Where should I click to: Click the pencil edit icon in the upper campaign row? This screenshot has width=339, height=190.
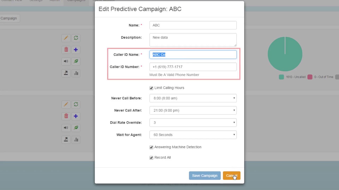tap(66, 38)
